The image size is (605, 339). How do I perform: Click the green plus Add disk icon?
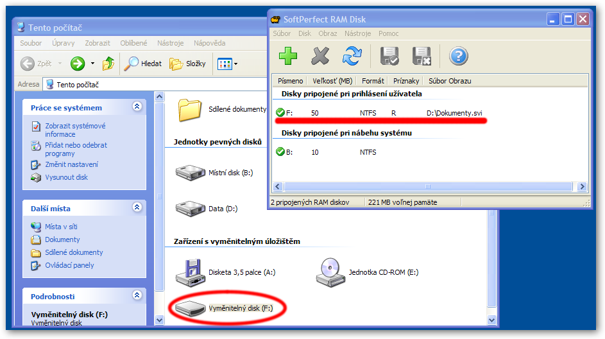click(288, 56)
